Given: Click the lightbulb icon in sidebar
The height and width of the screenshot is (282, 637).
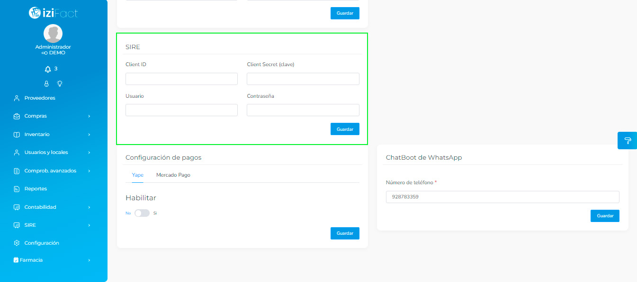Looking at the screenshot, I should click(x=60, y=84).
